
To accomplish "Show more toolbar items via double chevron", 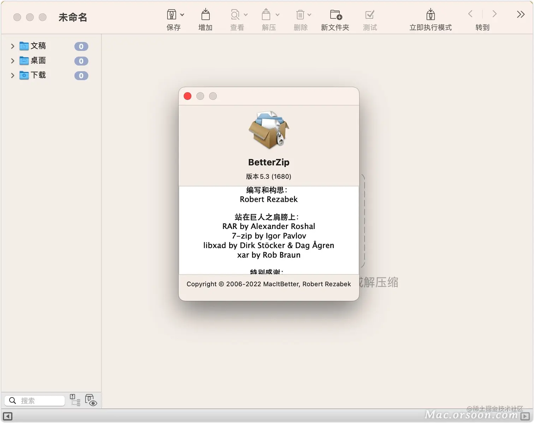I will 521,14.
